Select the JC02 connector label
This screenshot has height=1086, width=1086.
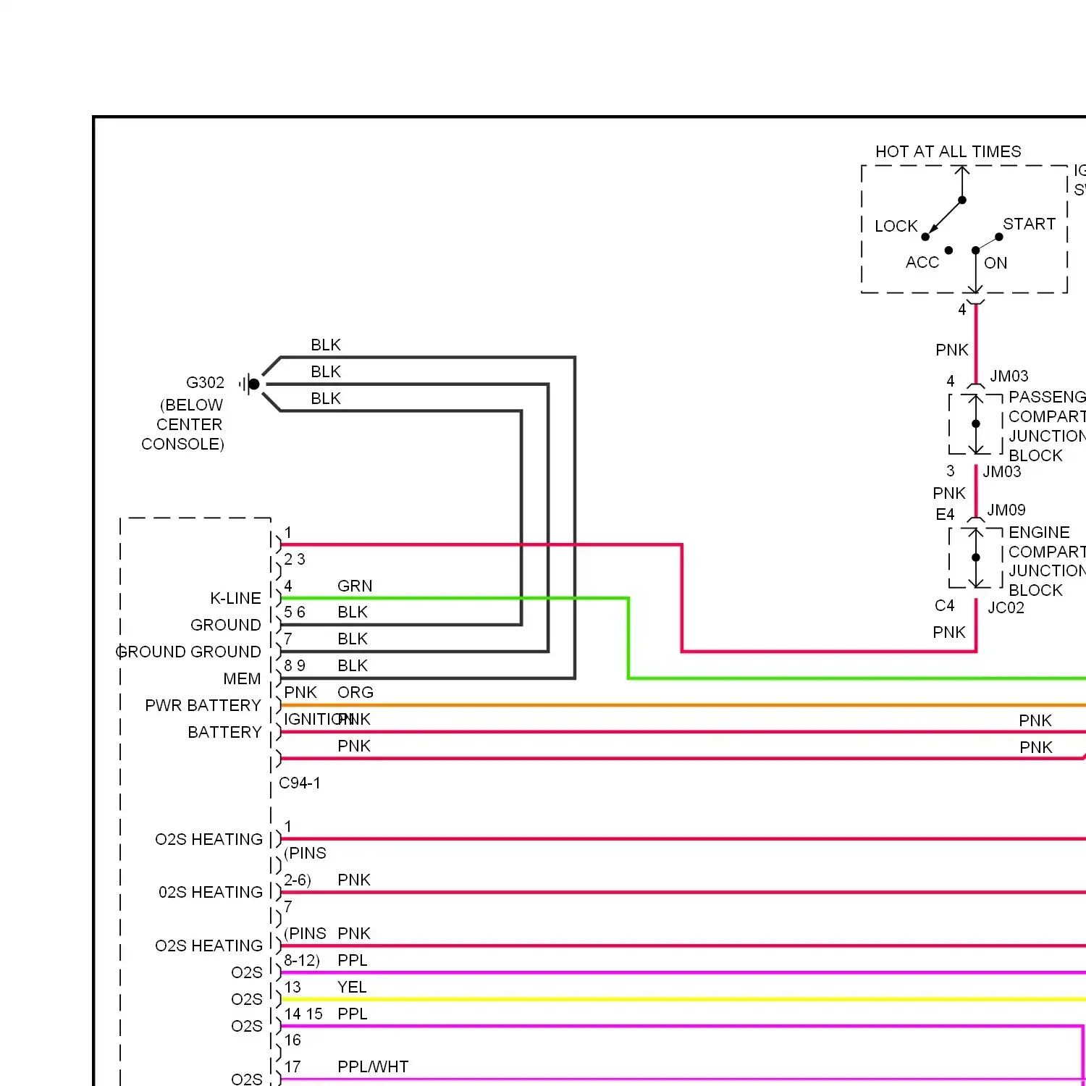point(1006,607)
